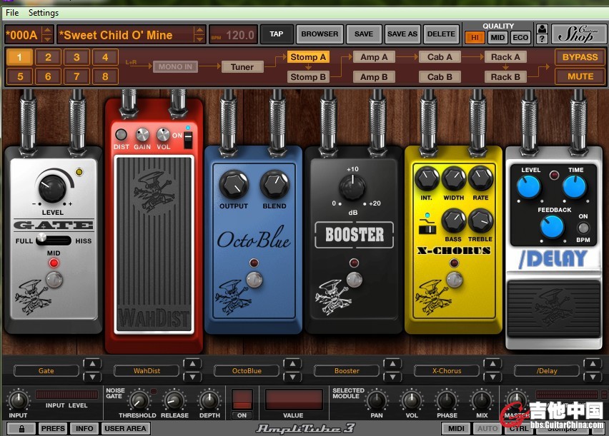609x436 pixels.
Task: Open the WahDist stomp slot selector
Action: [147, 371]
